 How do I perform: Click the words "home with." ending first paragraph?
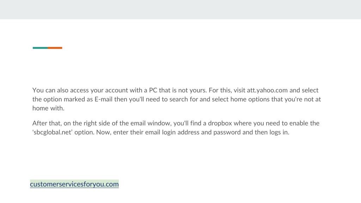click(x=48, y=108)
